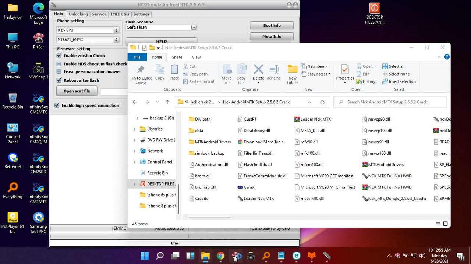Expand backup 2 (G:) tree node
The image size is (471, 264).
coord(137,118)
